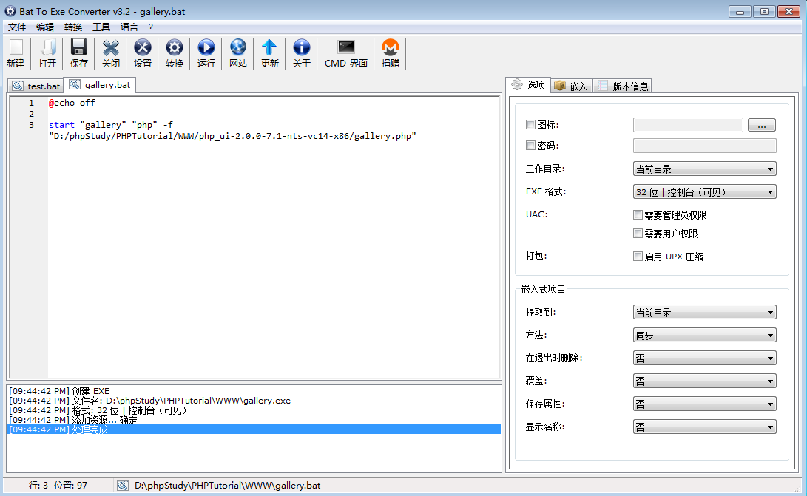Expand the EXE 格式 dropdown

pos(705,192)
